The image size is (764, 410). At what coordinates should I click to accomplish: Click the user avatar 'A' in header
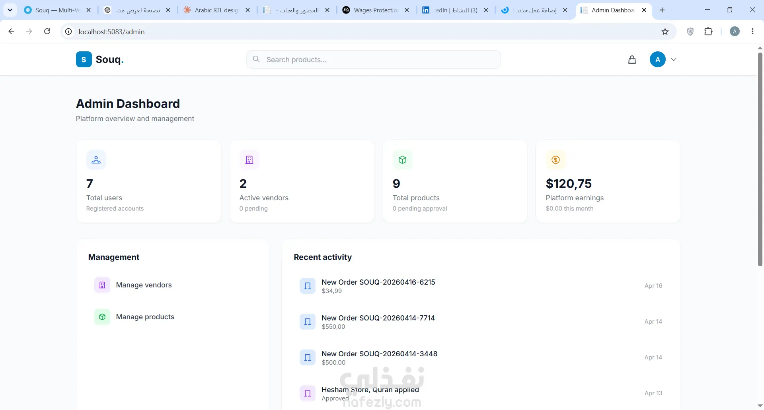coord(658,59)
